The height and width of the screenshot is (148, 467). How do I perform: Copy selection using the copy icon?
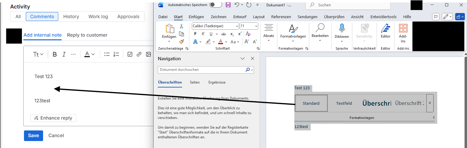click(x=181, y=34)
